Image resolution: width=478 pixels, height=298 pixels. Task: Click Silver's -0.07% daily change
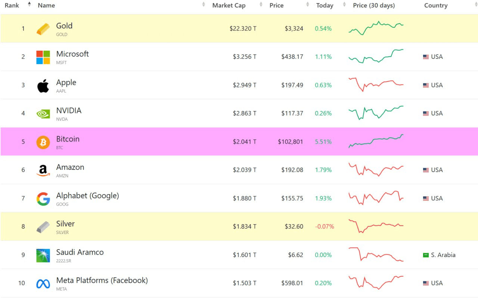click(325, 227)
